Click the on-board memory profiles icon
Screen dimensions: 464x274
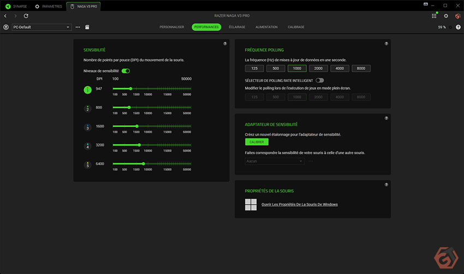[87, 27]
